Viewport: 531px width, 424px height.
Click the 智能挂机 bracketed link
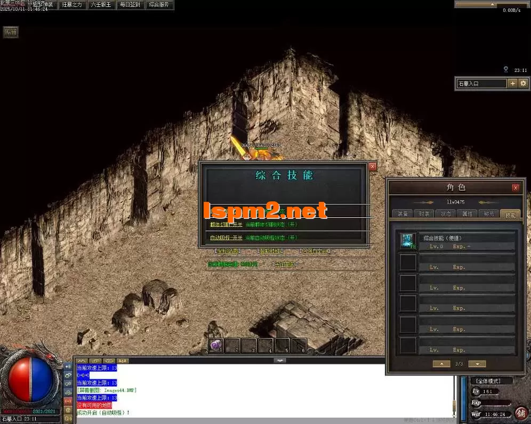(270, 251)
